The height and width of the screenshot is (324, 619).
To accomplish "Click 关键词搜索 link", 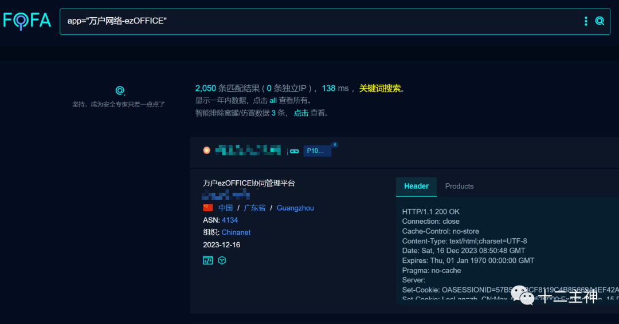I will coord(380,88).
